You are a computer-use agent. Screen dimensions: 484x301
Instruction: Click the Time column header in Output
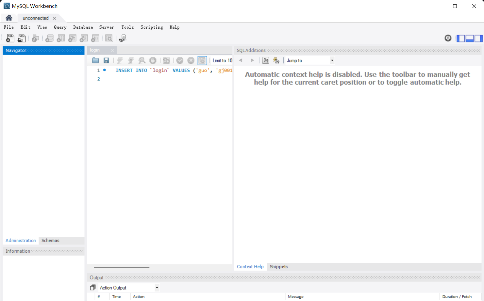coord(116,296)
